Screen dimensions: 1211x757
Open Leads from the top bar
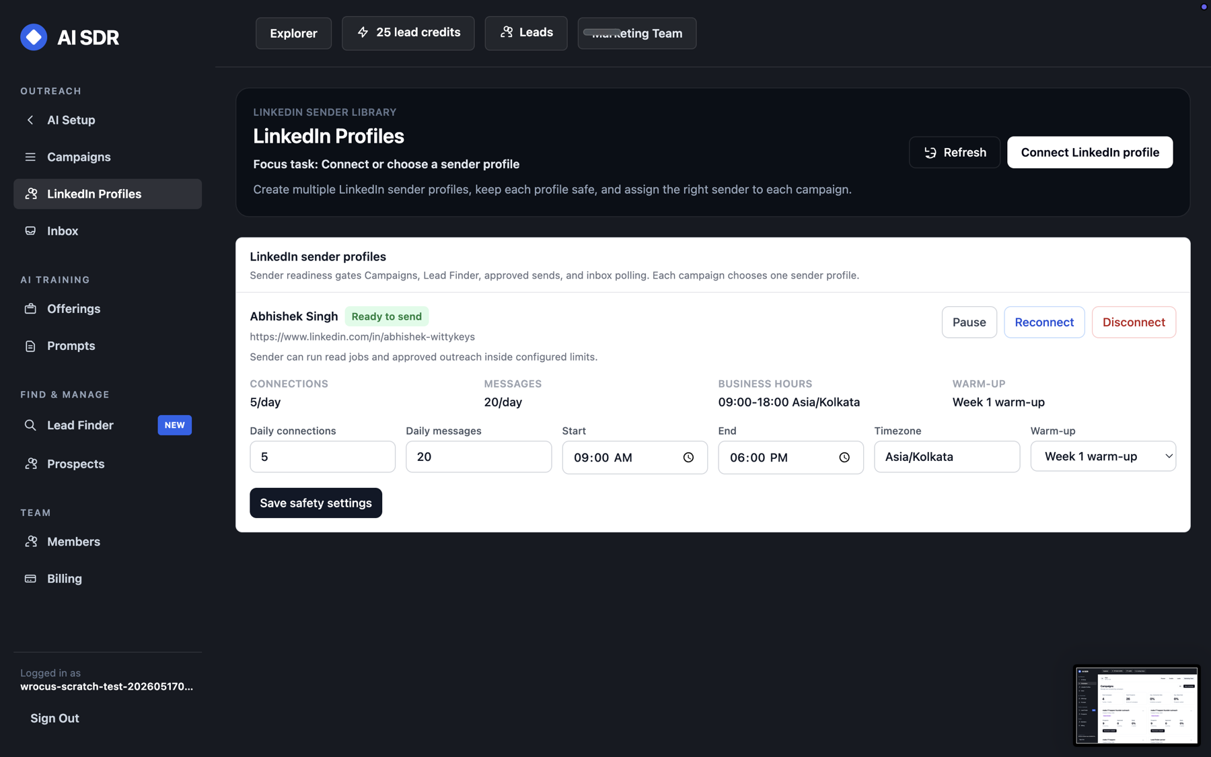(x=526, y=33)
